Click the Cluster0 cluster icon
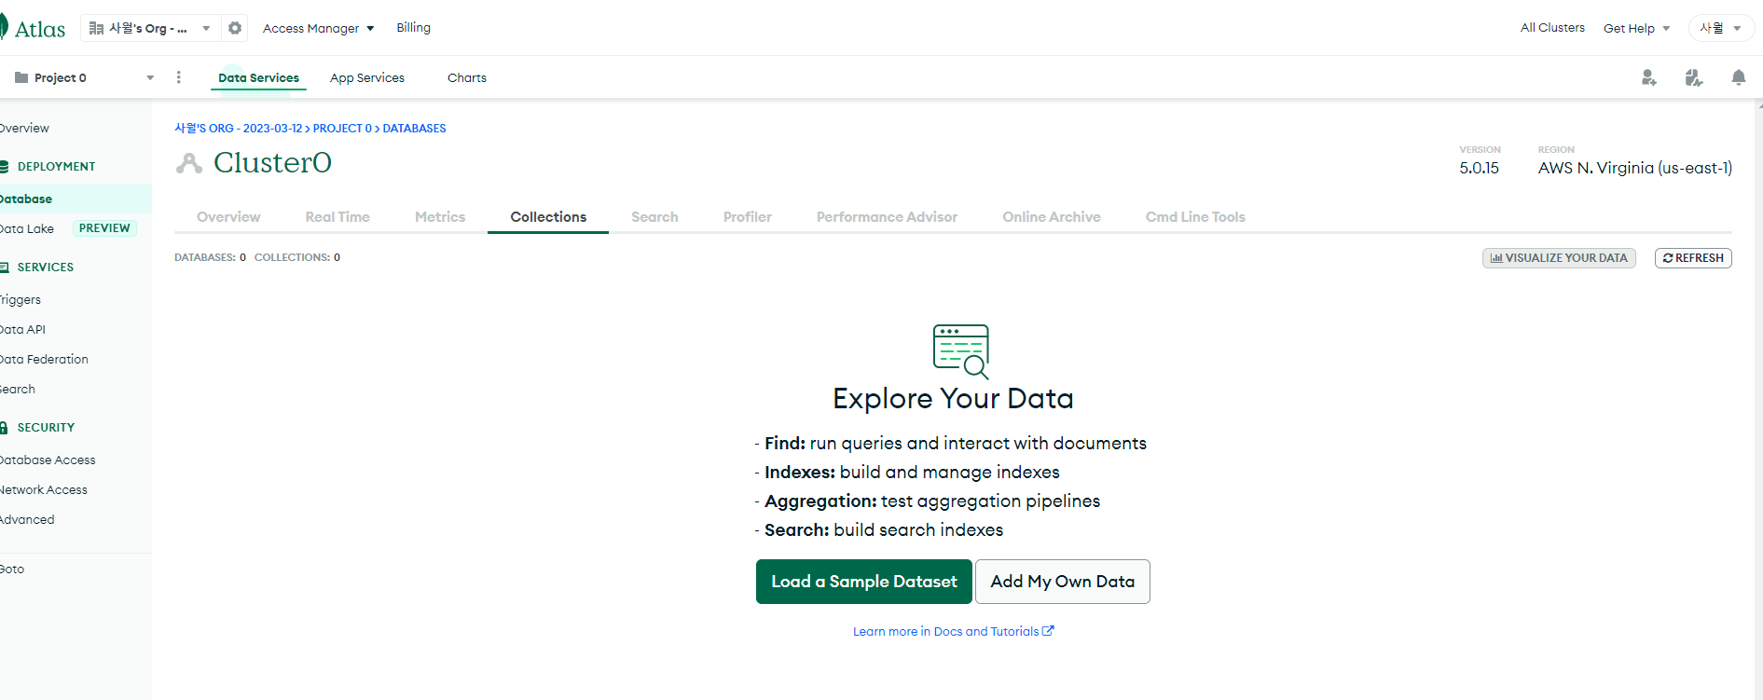The height and width of the screenshot is (700, 1763). (189, 163)
